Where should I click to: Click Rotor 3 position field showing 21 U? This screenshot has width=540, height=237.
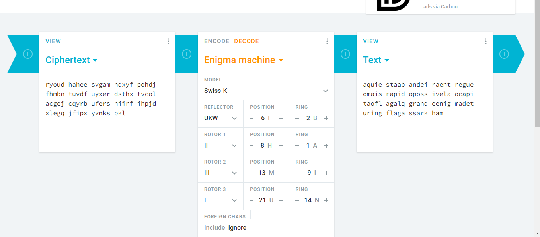266,200
